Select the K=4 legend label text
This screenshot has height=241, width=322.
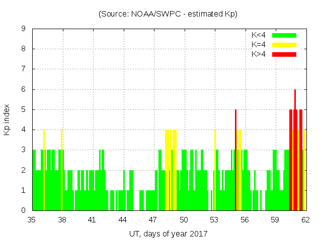(259, 45)
